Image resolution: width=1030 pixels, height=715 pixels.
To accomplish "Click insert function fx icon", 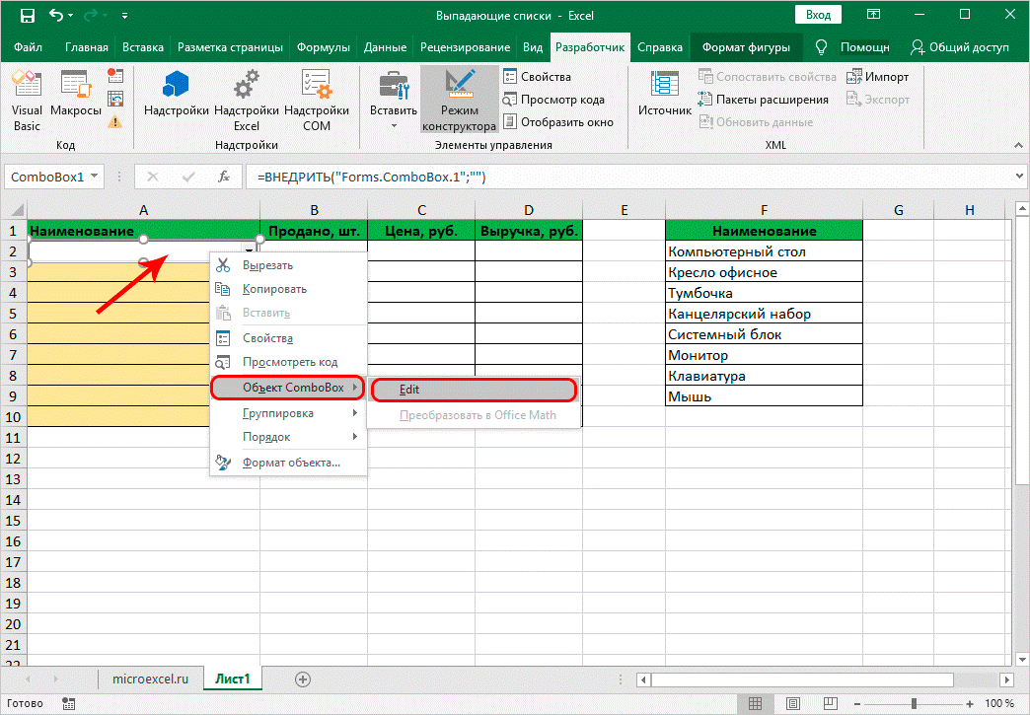I will [224, 178].
